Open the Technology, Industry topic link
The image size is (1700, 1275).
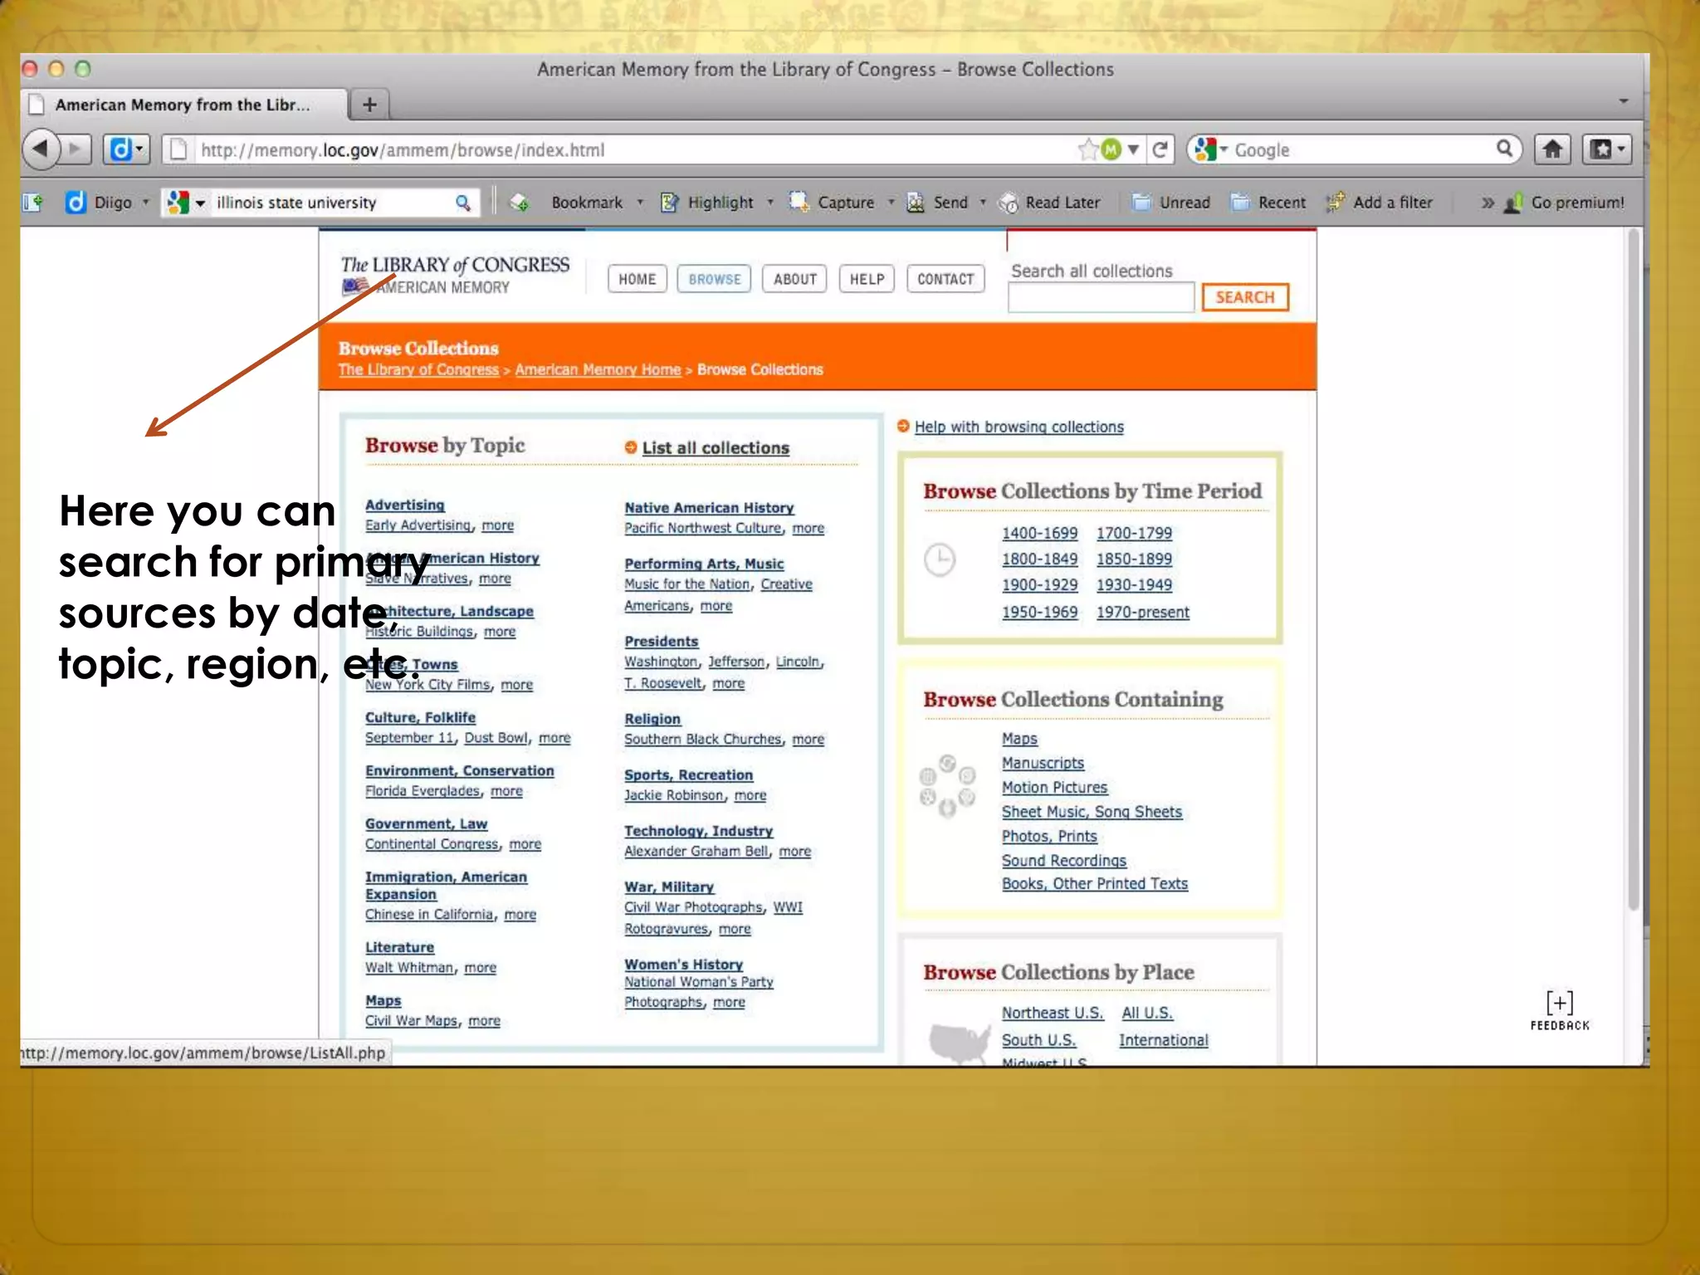point(698,831)
